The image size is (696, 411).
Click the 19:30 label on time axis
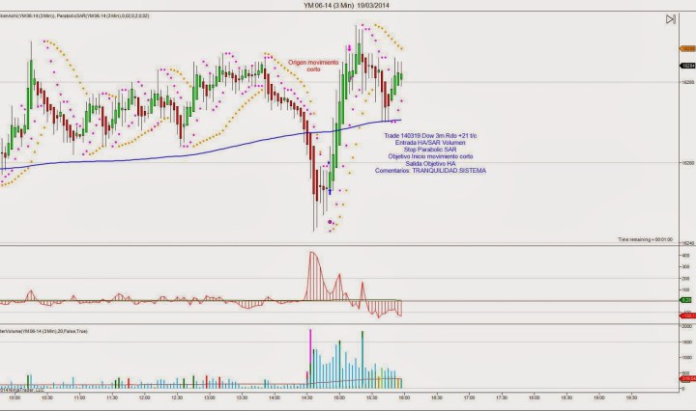(x=630, y=397)
